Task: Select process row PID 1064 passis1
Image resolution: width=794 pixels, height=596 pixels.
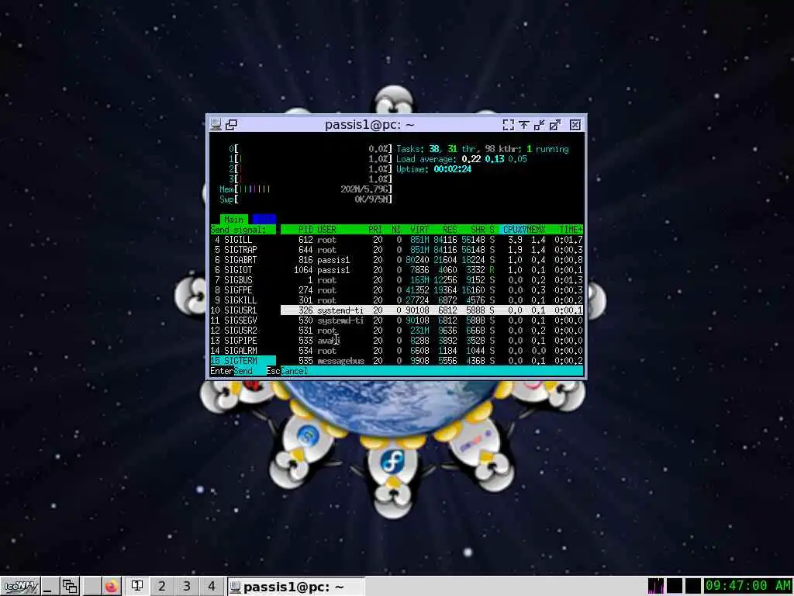Action: pyautogui.click(x=432, y=270)
